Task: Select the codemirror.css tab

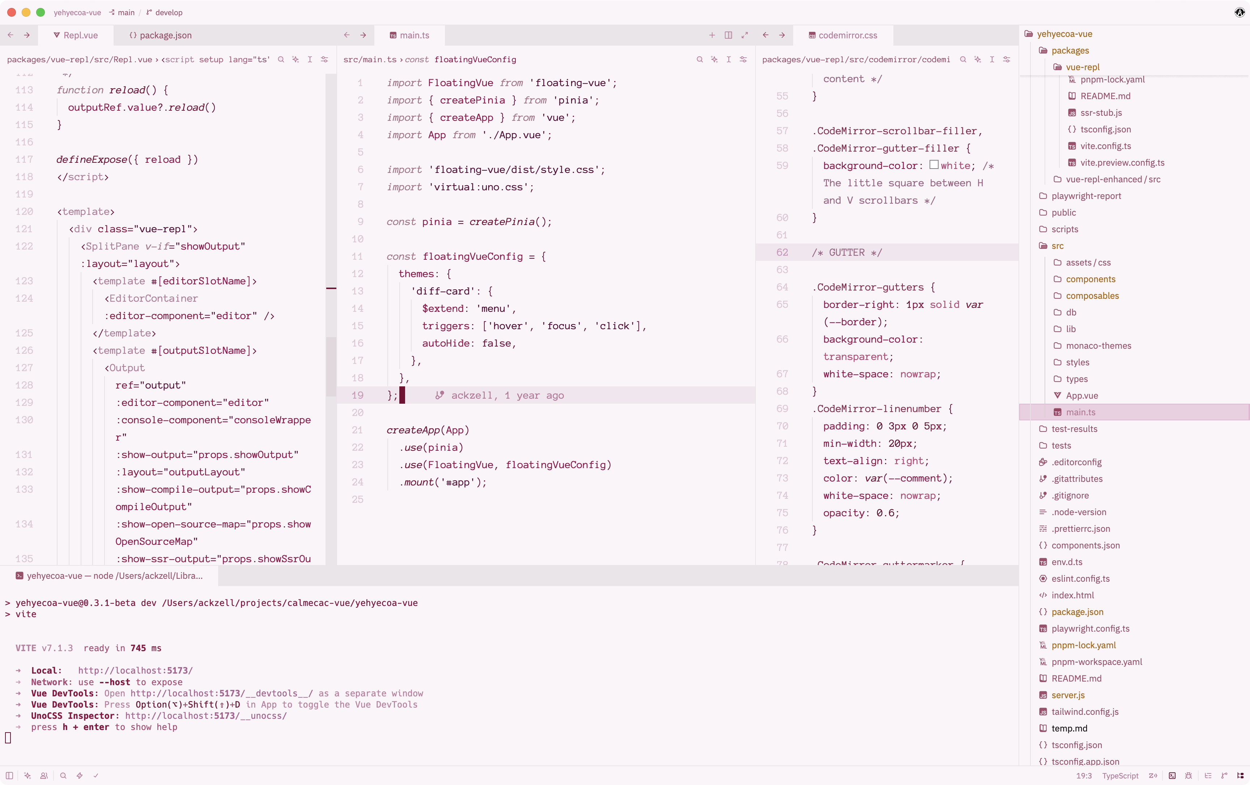Action: coord(843,35)
